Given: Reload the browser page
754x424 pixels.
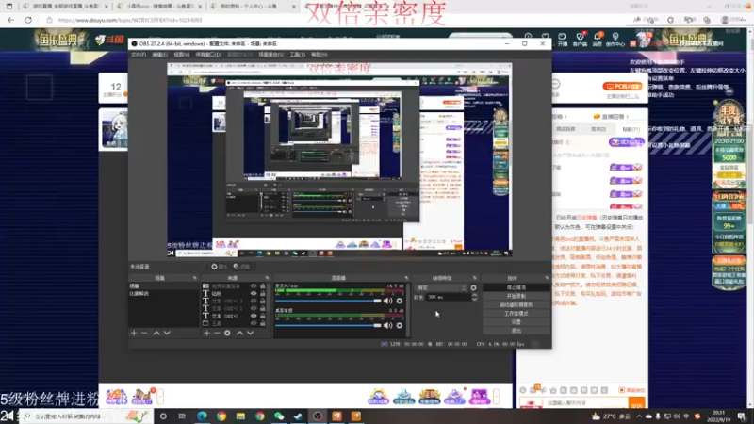Looking at the screenshot, I should click(28, 20).
